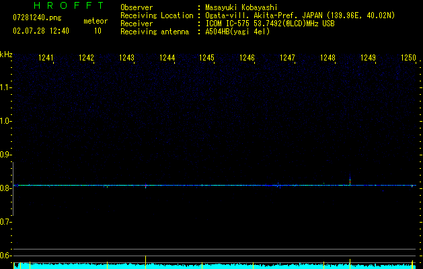Viewport: 423px width, 269px height.
Task: Click the 1.0 frequency axis label
Action: [x=5, y=121]
